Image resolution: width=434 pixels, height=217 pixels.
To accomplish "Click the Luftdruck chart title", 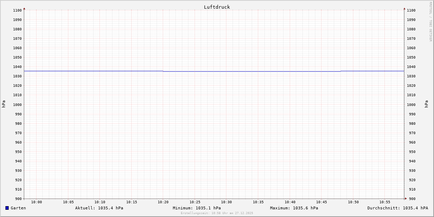I will (217, 7).
